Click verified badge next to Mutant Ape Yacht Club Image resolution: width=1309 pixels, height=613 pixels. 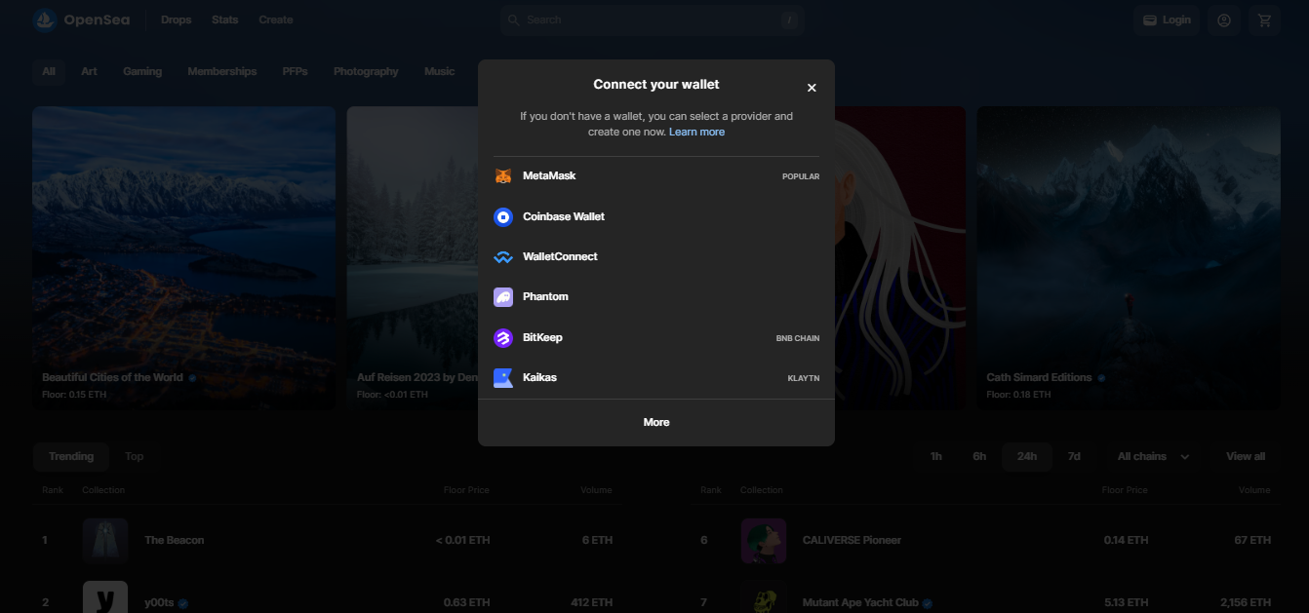tap(928, 603)
